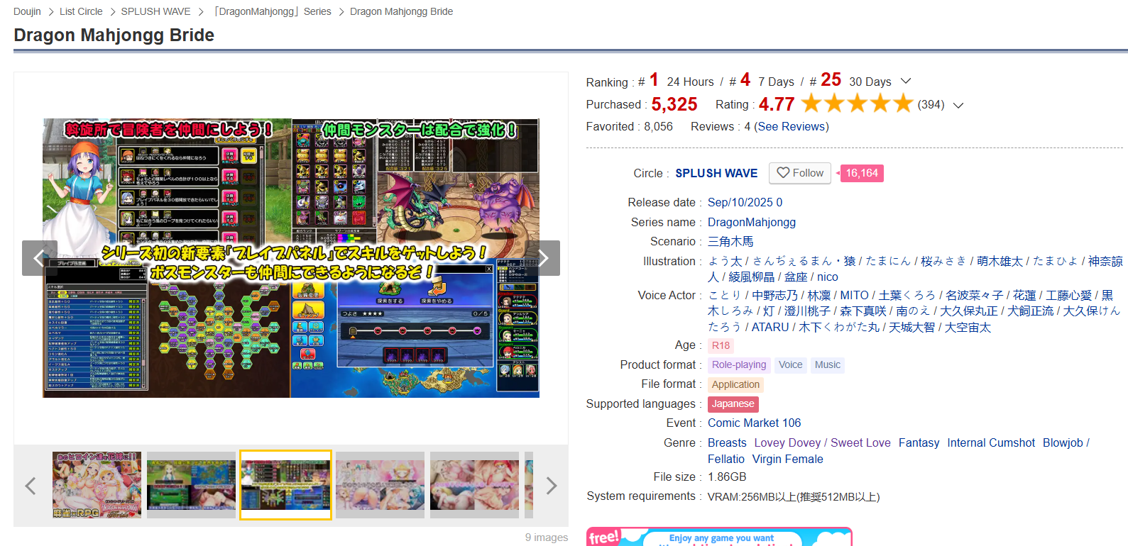1128x546 pixels.
Task: Click the main gameplay preview image
Action: (x=291, y=258)
